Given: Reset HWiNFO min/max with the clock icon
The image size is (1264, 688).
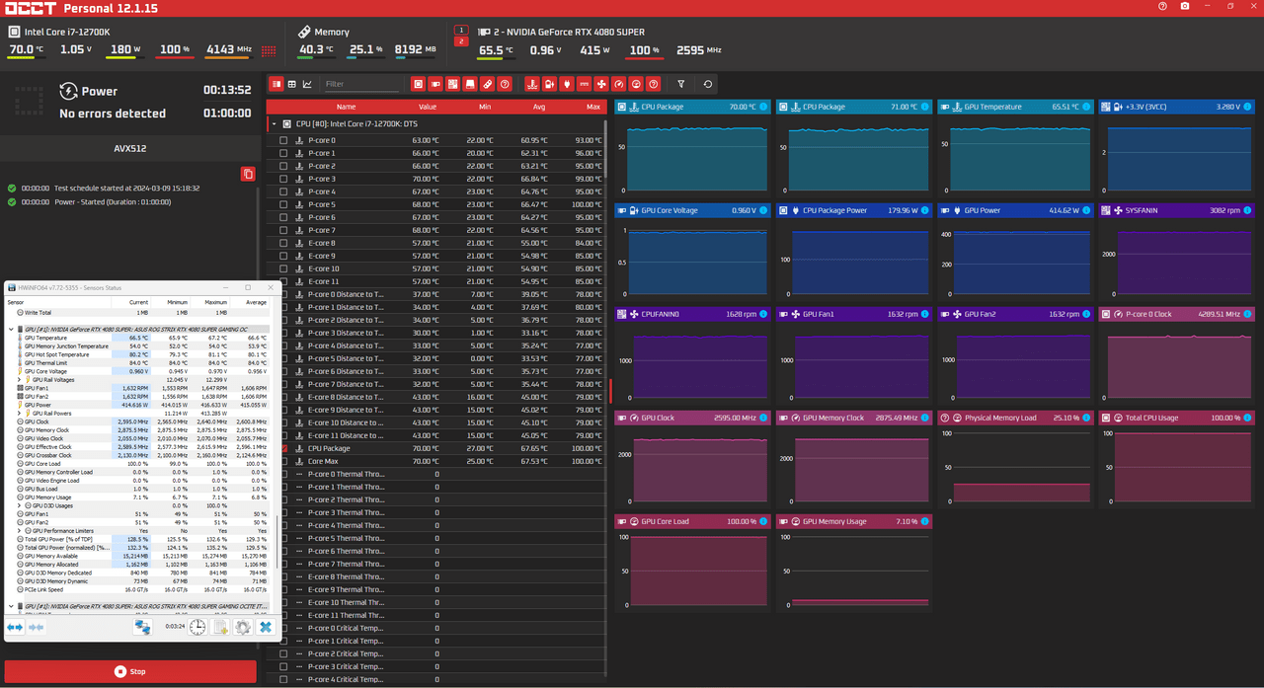Looking at the screenshot, I should (x=197, y=627).
